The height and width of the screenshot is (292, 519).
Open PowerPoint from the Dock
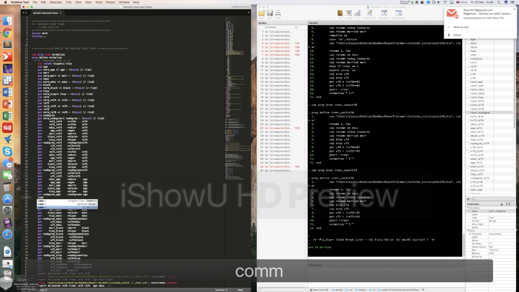tap(7, 104)
